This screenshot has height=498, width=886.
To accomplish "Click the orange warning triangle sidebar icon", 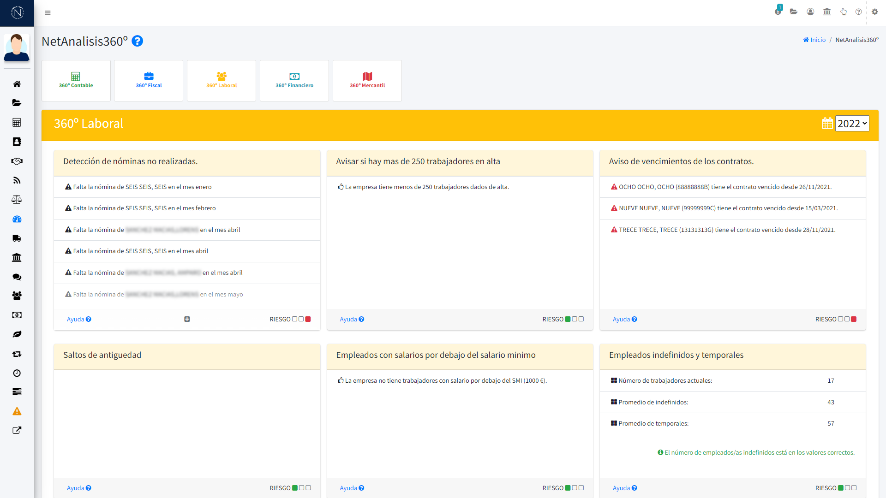I will point(17,411).
